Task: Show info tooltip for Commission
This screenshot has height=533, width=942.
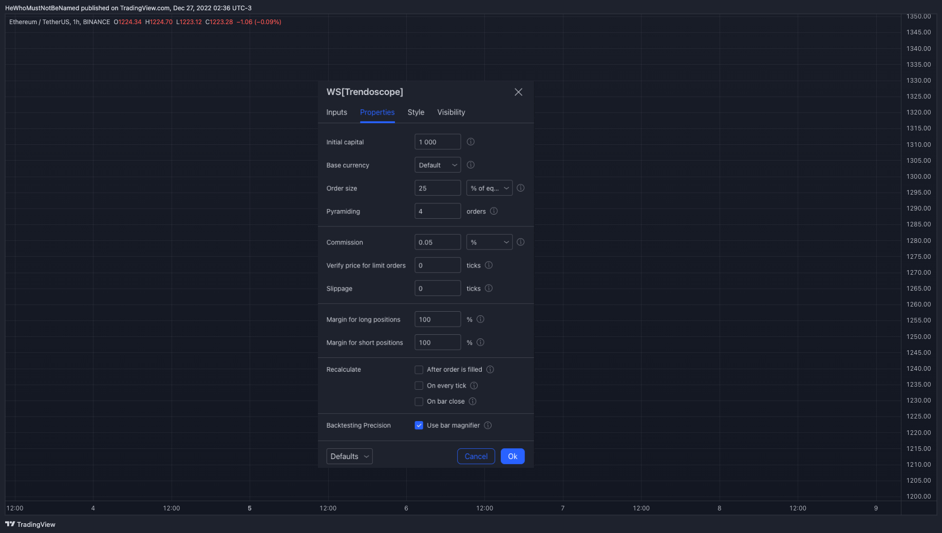Action: tap(520, 242)
